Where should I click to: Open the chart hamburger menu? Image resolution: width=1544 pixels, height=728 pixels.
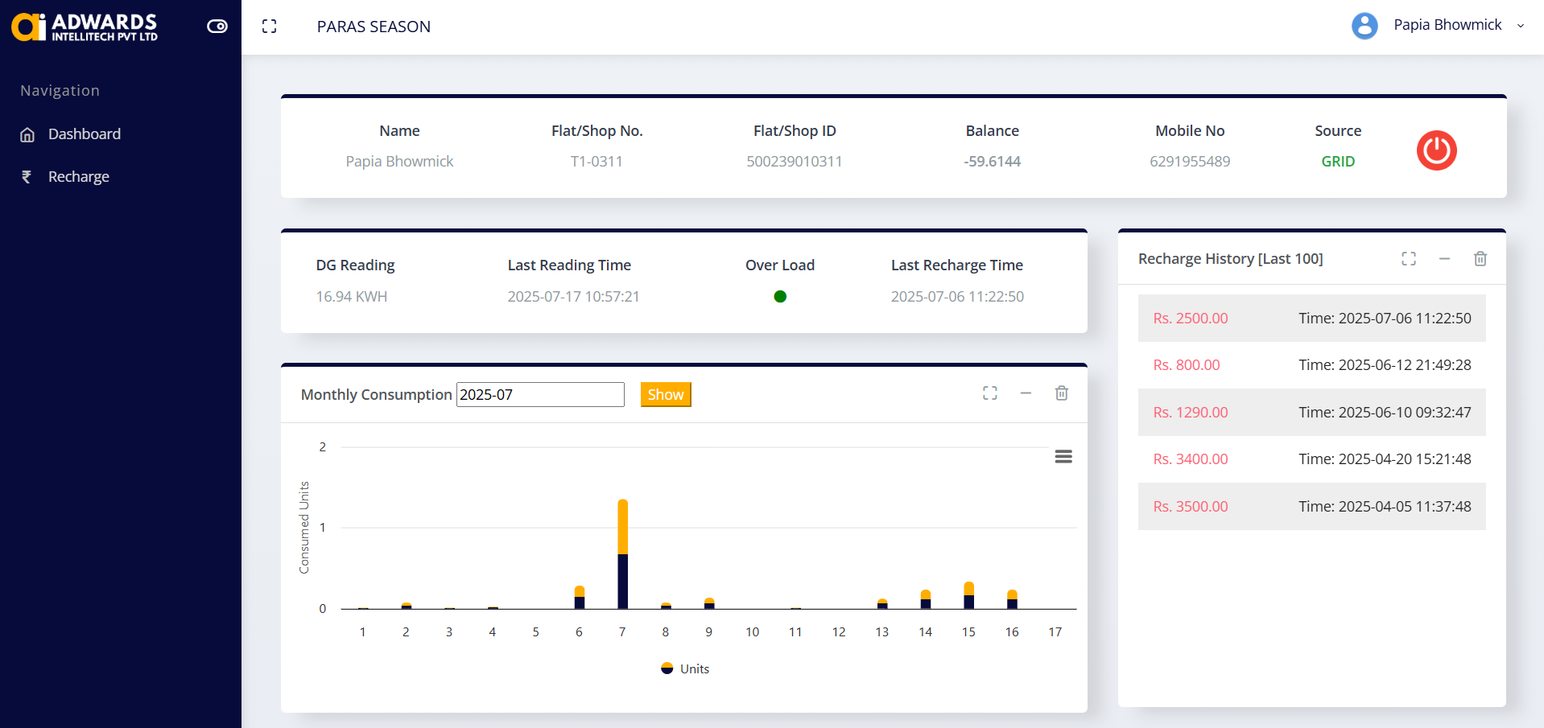[x=1063, y=457]
